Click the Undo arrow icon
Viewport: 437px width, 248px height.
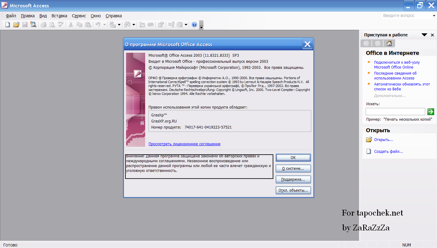pyautogui.click(x=98, y=25)
